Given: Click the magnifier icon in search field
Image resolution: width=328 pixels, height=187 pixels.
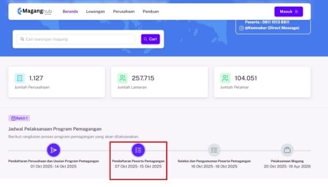Looking at the screenshot, I should [x=22, y=39].
